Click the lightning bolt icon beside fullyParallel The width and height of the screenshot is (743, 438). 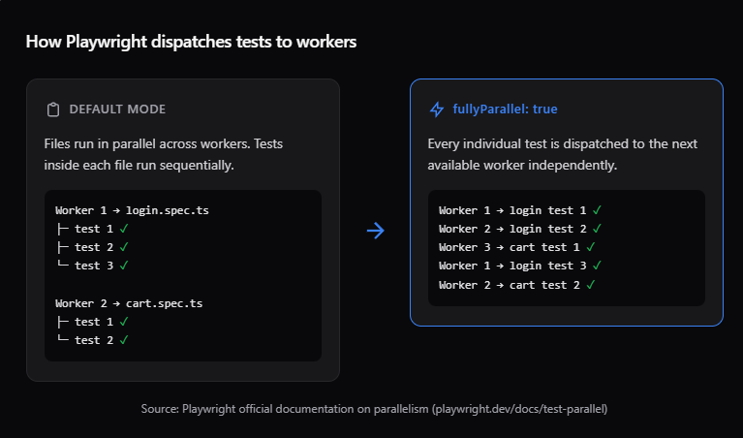tap(437, 109)
